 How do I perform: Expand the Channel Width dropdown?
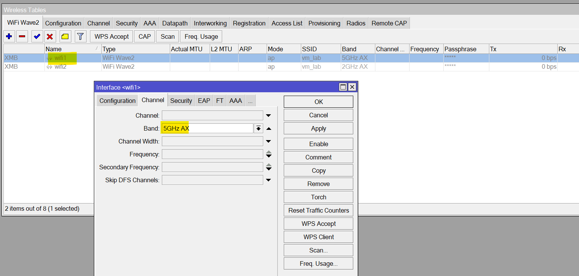269,141
